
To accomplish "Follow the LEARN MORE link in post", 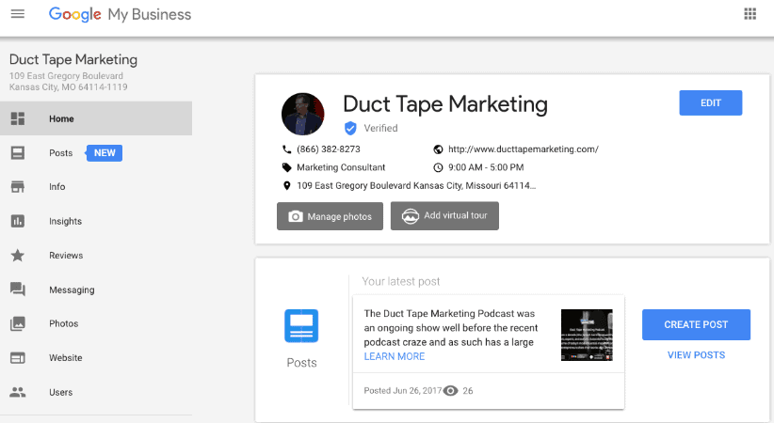I will coord(394,356).
